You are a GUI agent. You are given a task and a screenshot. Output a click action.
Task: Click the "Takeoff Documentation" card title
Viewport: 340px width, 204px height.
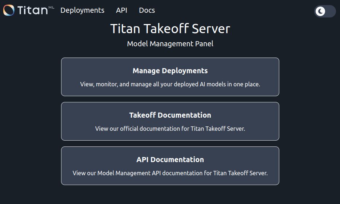pyautogui.click(x=170, y=115)
